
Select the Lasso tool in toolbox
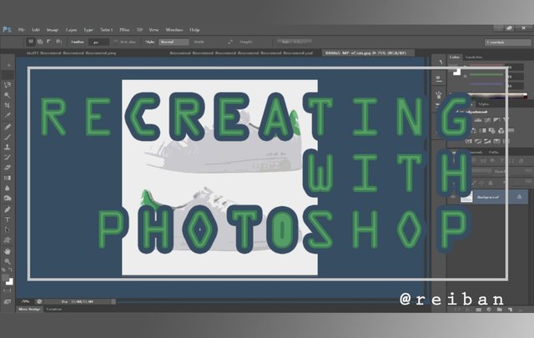(x=8, y=85)
